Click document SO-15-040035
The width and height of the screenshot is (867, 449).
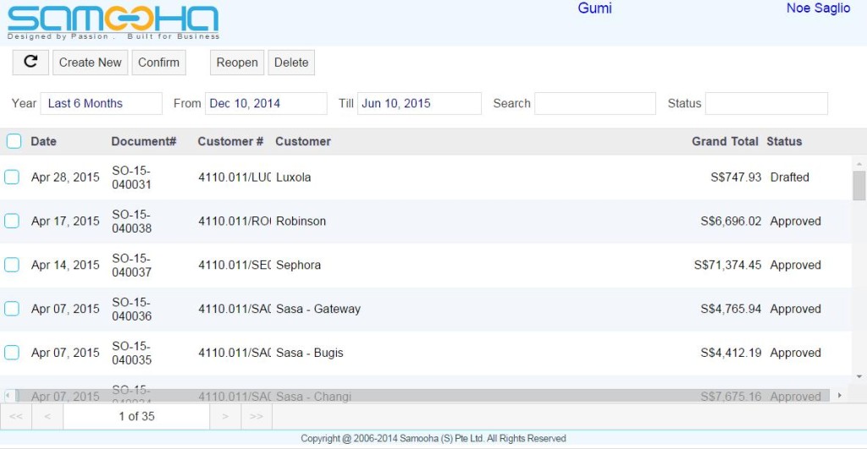click(131, 353)
